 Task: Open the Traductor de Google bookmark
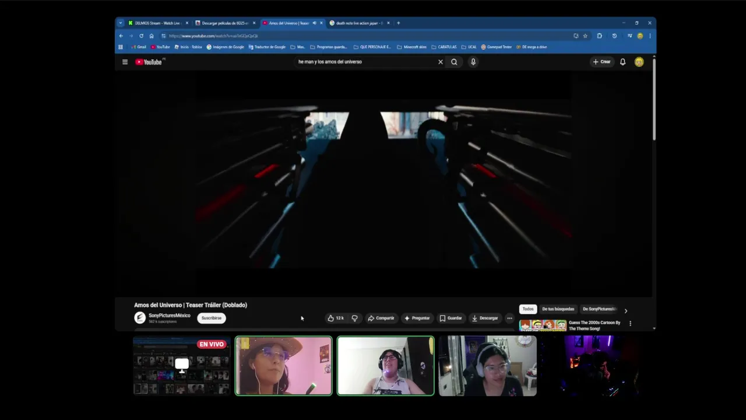click(x=267, y=47)
